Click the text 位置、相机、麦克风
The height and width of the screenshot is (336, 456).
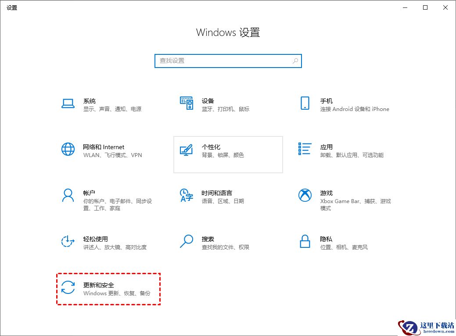344,247
